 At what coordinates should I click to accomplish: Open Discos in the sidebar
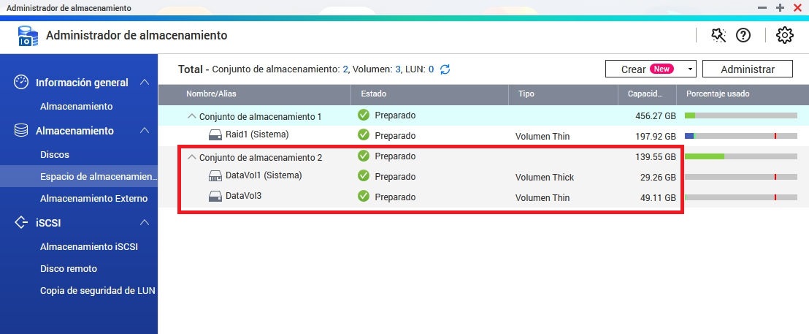tap(55, 155)
